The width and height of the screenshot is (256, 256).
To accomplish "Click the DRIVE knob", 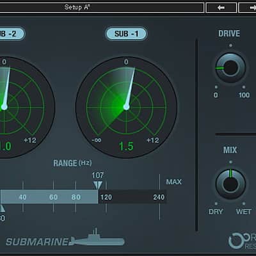I will click(230, 68).
